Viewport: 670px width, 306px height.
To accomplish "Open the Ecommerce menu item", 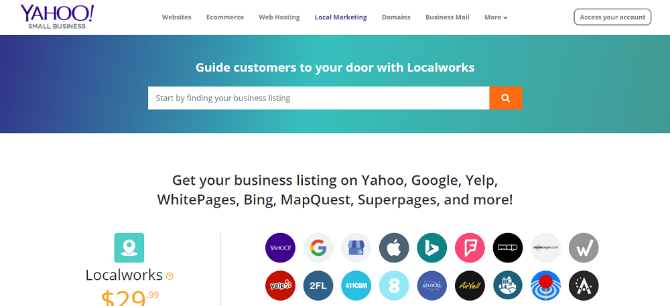I will pos(224,17).
